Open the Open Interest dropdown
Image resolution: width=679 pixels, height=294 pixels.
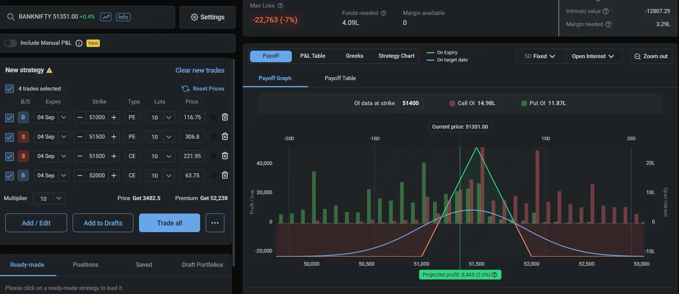593,56
